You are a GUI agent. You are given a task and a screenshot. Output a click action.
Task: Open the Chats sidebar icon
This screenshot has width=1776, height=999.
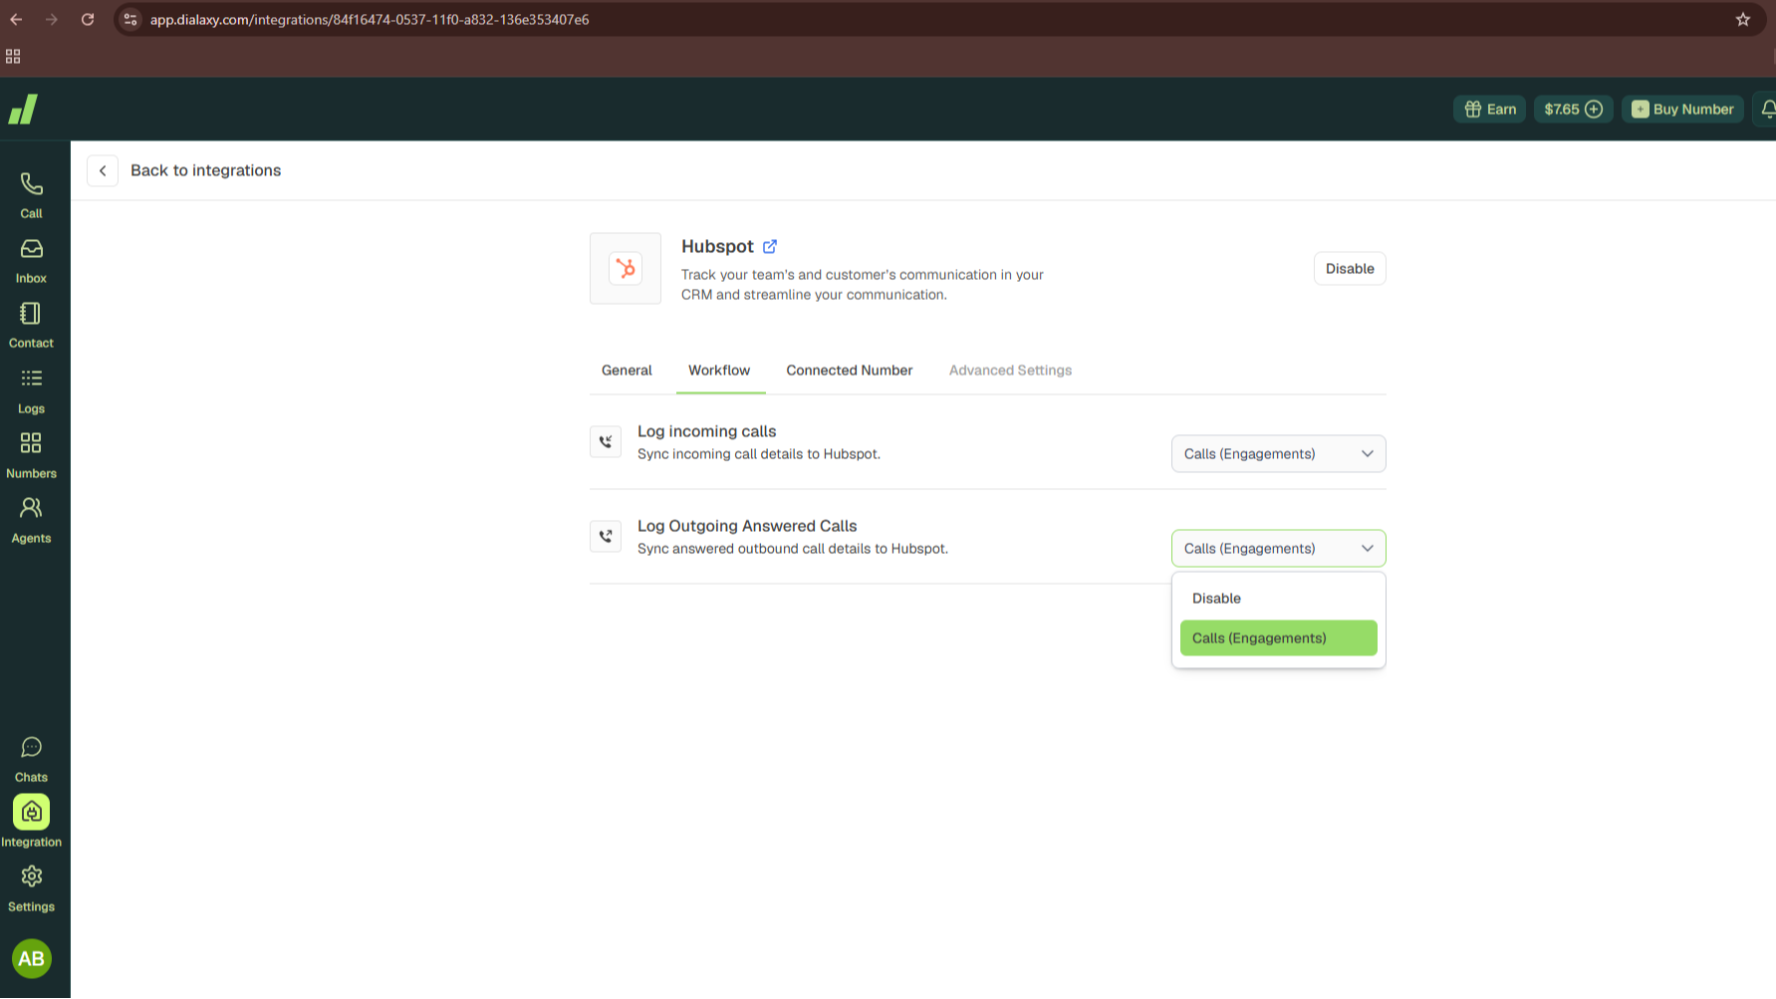[31, 759]
